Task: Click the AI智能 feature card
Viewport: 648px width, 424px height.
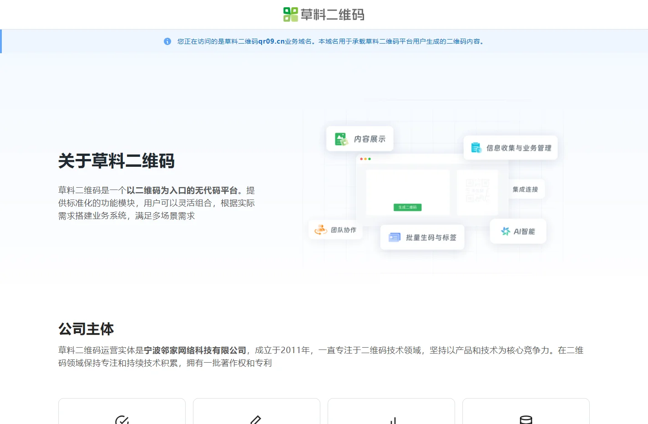Action: pyautogui.click(x=518, y=231)
